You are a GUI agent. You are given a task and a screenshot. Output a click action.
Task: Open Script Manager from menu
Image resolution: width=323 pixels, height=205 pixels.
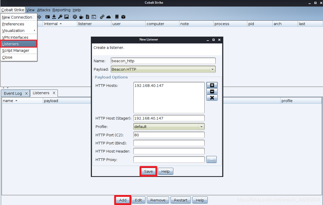tap(19, 51)
